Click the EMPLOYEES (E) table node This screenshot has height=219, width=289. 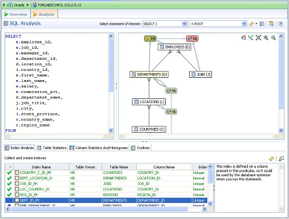coord(175,47)
